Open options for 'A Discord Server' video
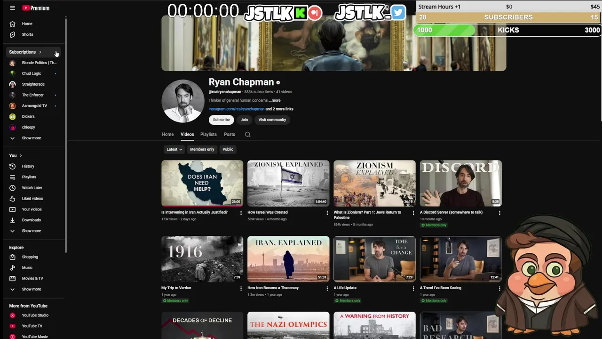The height and width of the screenshot is (339, 602). (499, 213)
